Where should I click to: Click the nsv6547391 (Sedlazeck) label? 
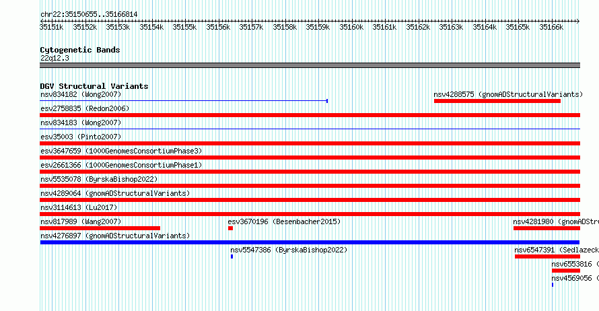[x=557, y=250]
